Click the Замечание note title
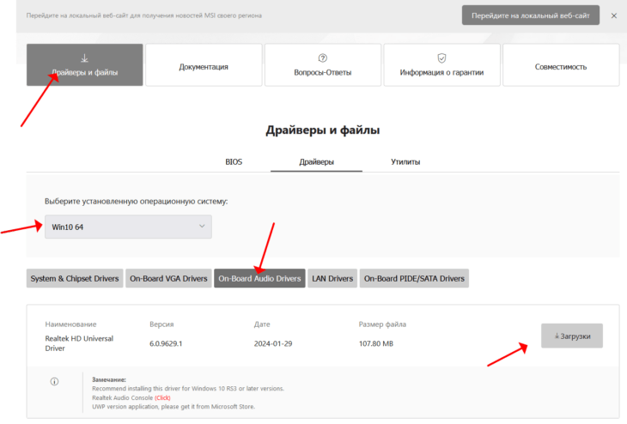Screen dimensions: 627x424 pos(109,379)
